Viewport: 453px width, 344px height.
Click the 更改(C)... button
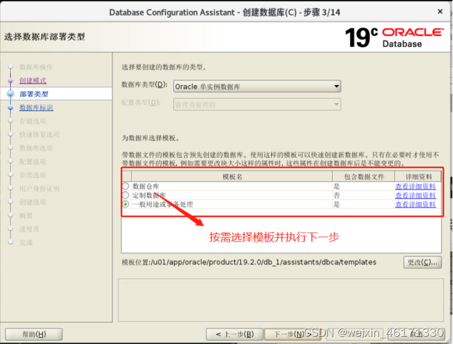pyautogui.click(x=422, y=263)
